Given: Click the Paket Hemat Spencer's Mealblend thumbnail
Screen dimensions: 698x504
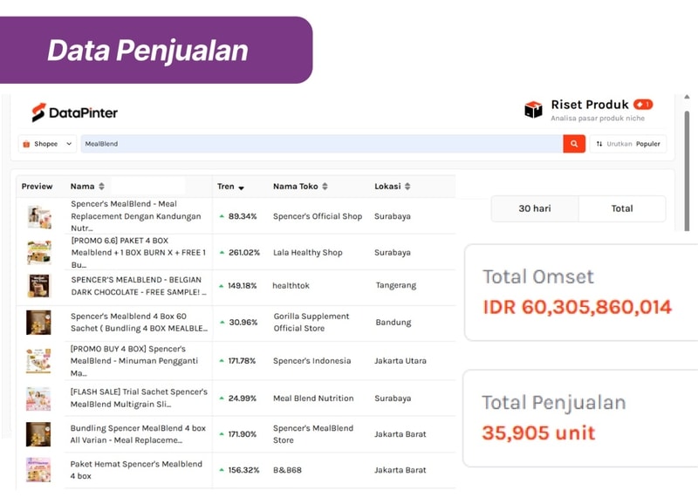Looking at the screenshot, I should tap(38, 470).
